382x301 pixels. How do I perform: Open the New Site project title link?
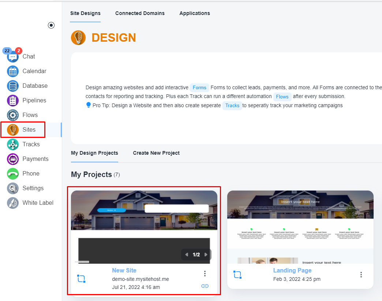point(124,270)
